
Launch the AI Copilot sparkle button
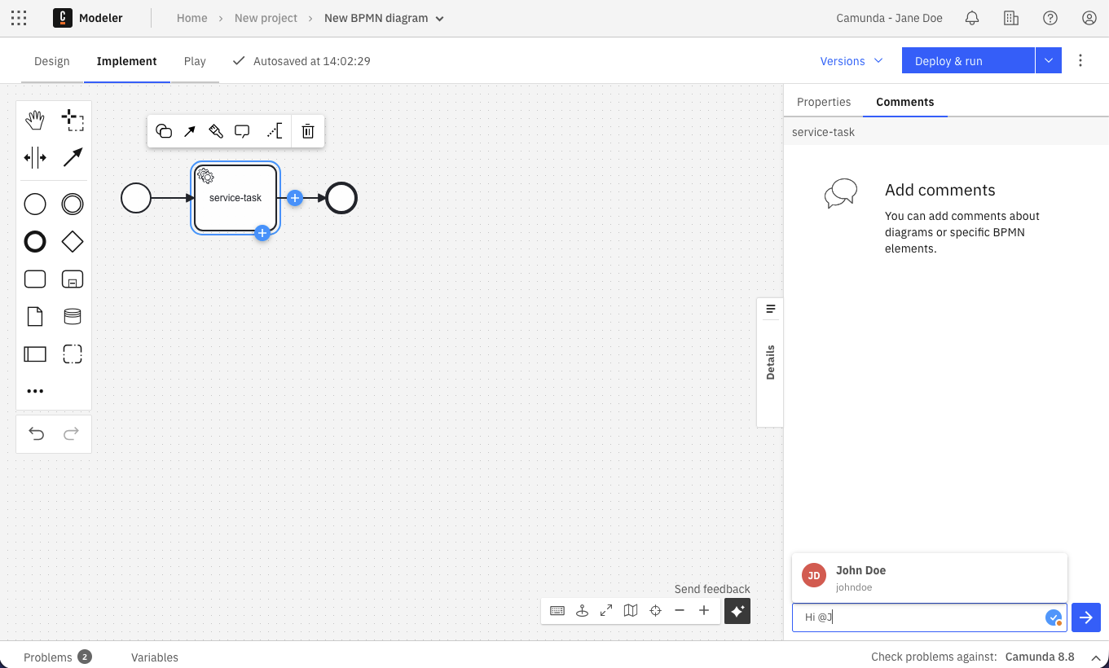(x=737, y=610)
